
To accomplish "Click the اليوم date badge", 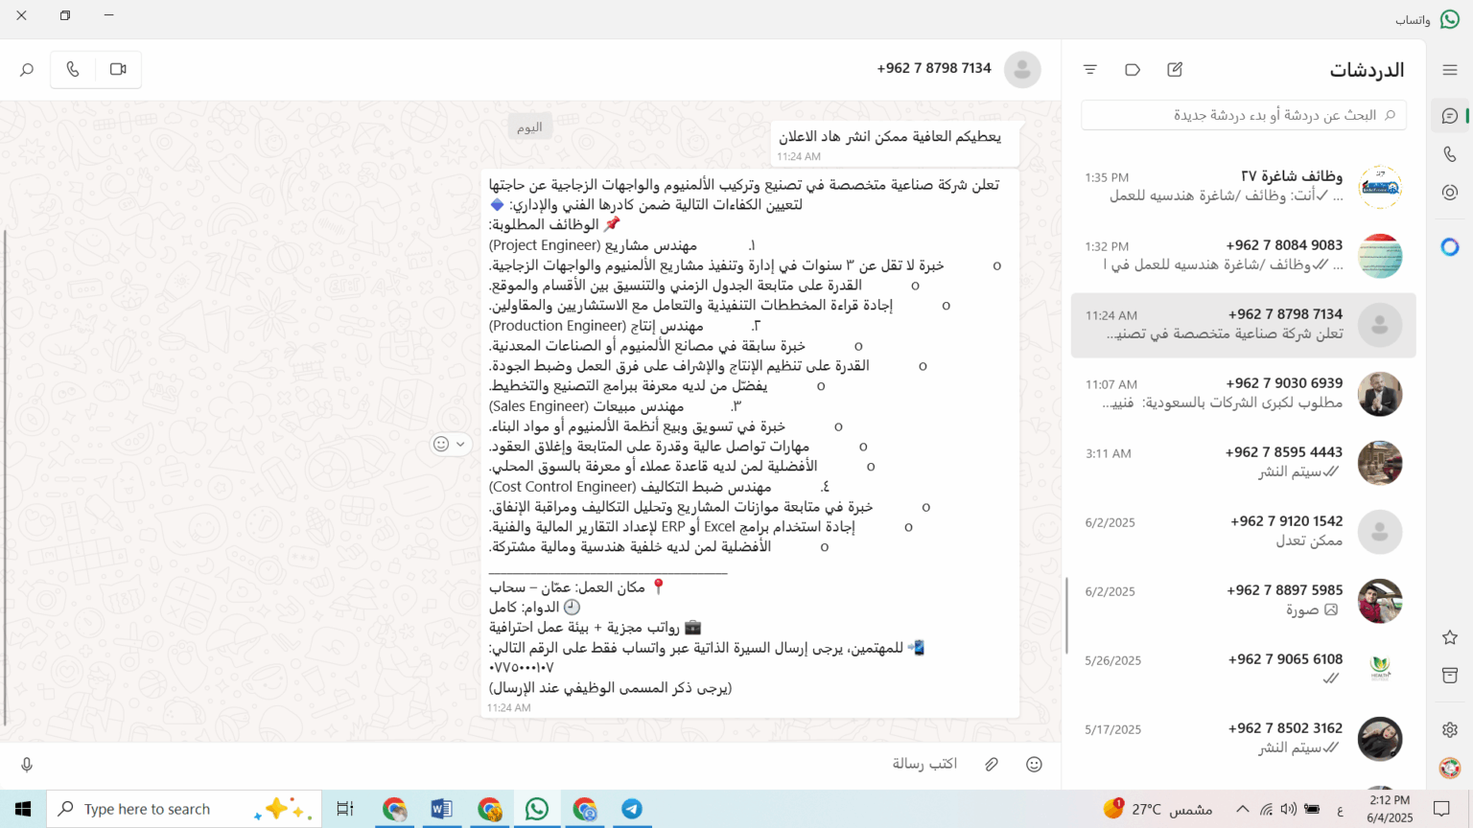I will (x=529, y=126).
